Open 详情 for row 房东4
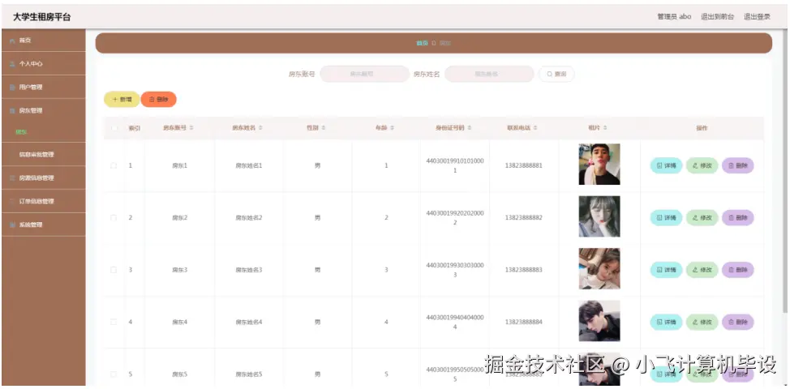 tap(666, 322)
